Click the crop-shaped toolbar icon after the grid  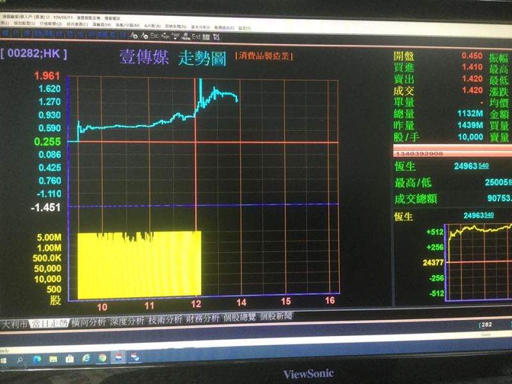[216, 37]
